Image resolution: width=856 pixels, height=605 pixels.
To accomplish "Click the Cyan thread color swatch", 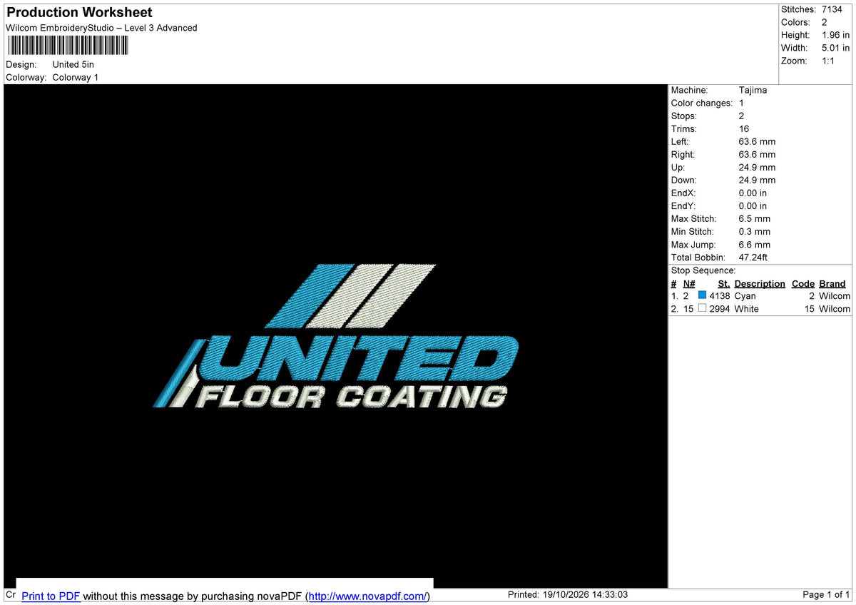I will click(x=702, y=295).
